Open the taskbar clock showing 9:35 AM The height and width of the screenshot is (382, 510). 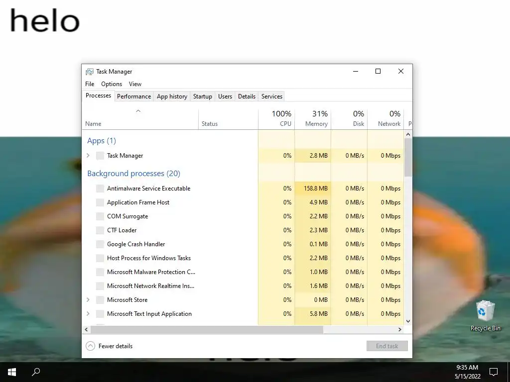[x=467, y=372]
